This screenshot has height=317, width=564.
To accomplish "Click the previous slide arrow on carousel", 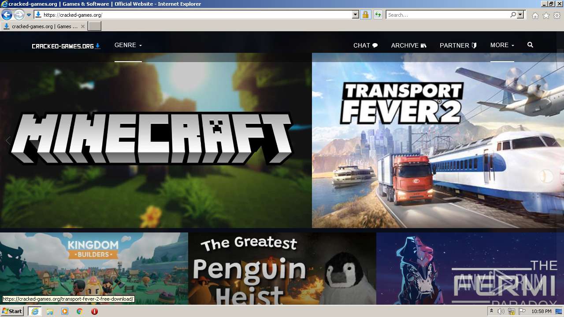I will click(8, 141).
